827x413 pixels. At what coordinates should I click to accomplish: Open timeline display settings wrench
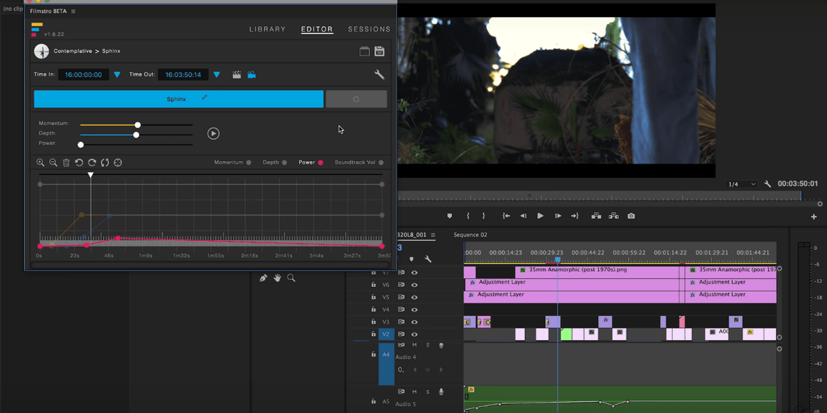pyautogui.click(x=428, y=259)
